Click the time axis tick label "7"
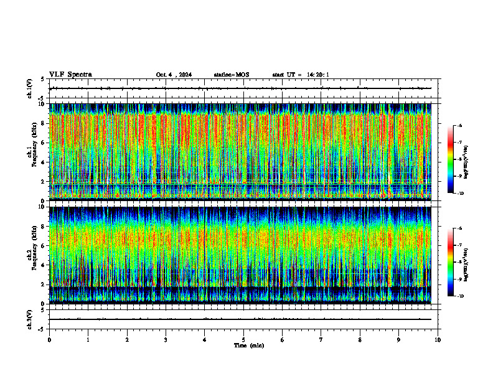This screenshot has height=381, width=493. [321, 340]
